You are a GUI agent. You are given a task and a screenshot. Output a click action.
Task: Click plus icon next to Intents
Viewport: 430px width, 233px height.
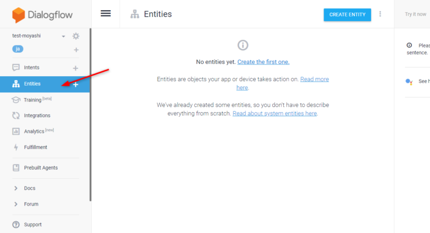click(x=76, y=68)
